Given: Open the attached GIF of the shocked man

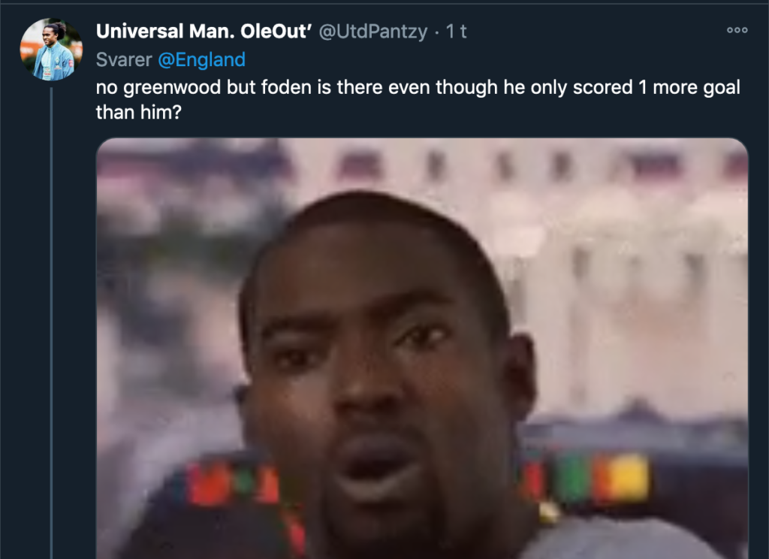Looking at the screenshot, I should click(x=422, y=349).
